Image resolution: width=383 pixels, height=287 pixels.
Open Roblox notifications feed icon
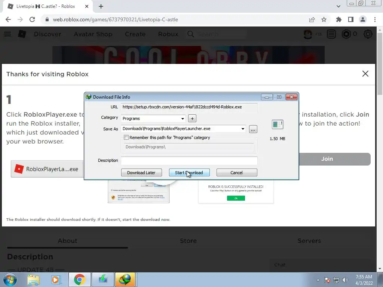pos(331,34)
